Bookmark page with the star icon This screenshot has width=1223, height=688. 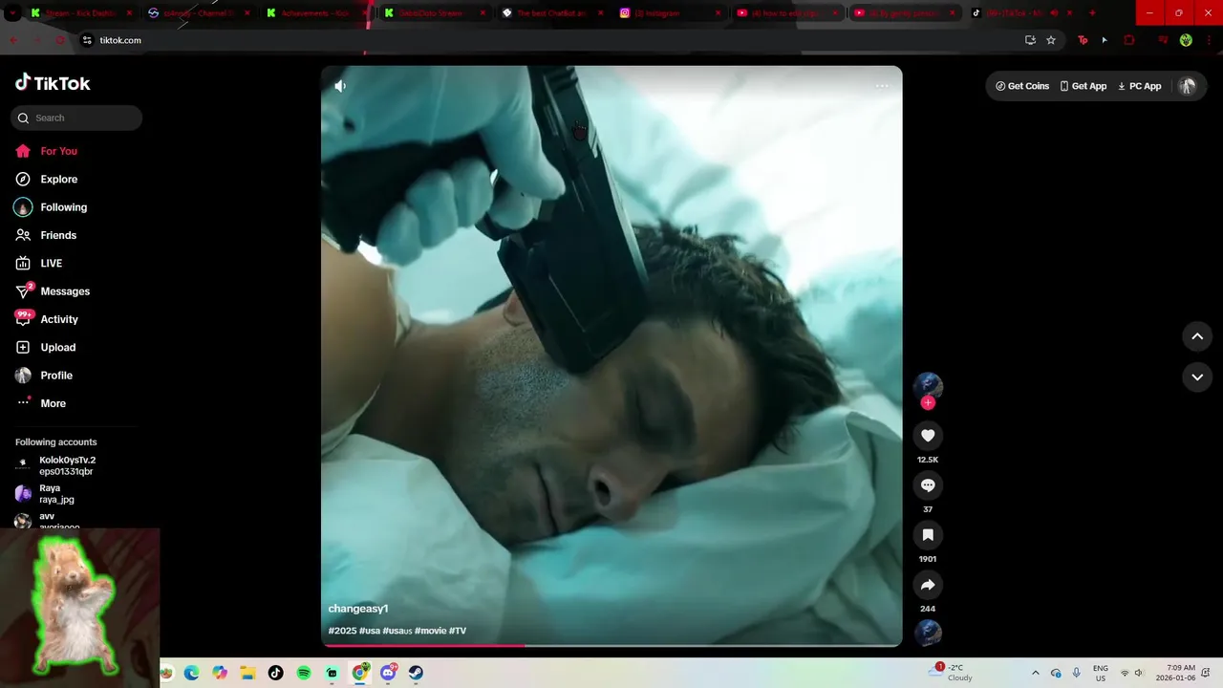point(1051,40)
